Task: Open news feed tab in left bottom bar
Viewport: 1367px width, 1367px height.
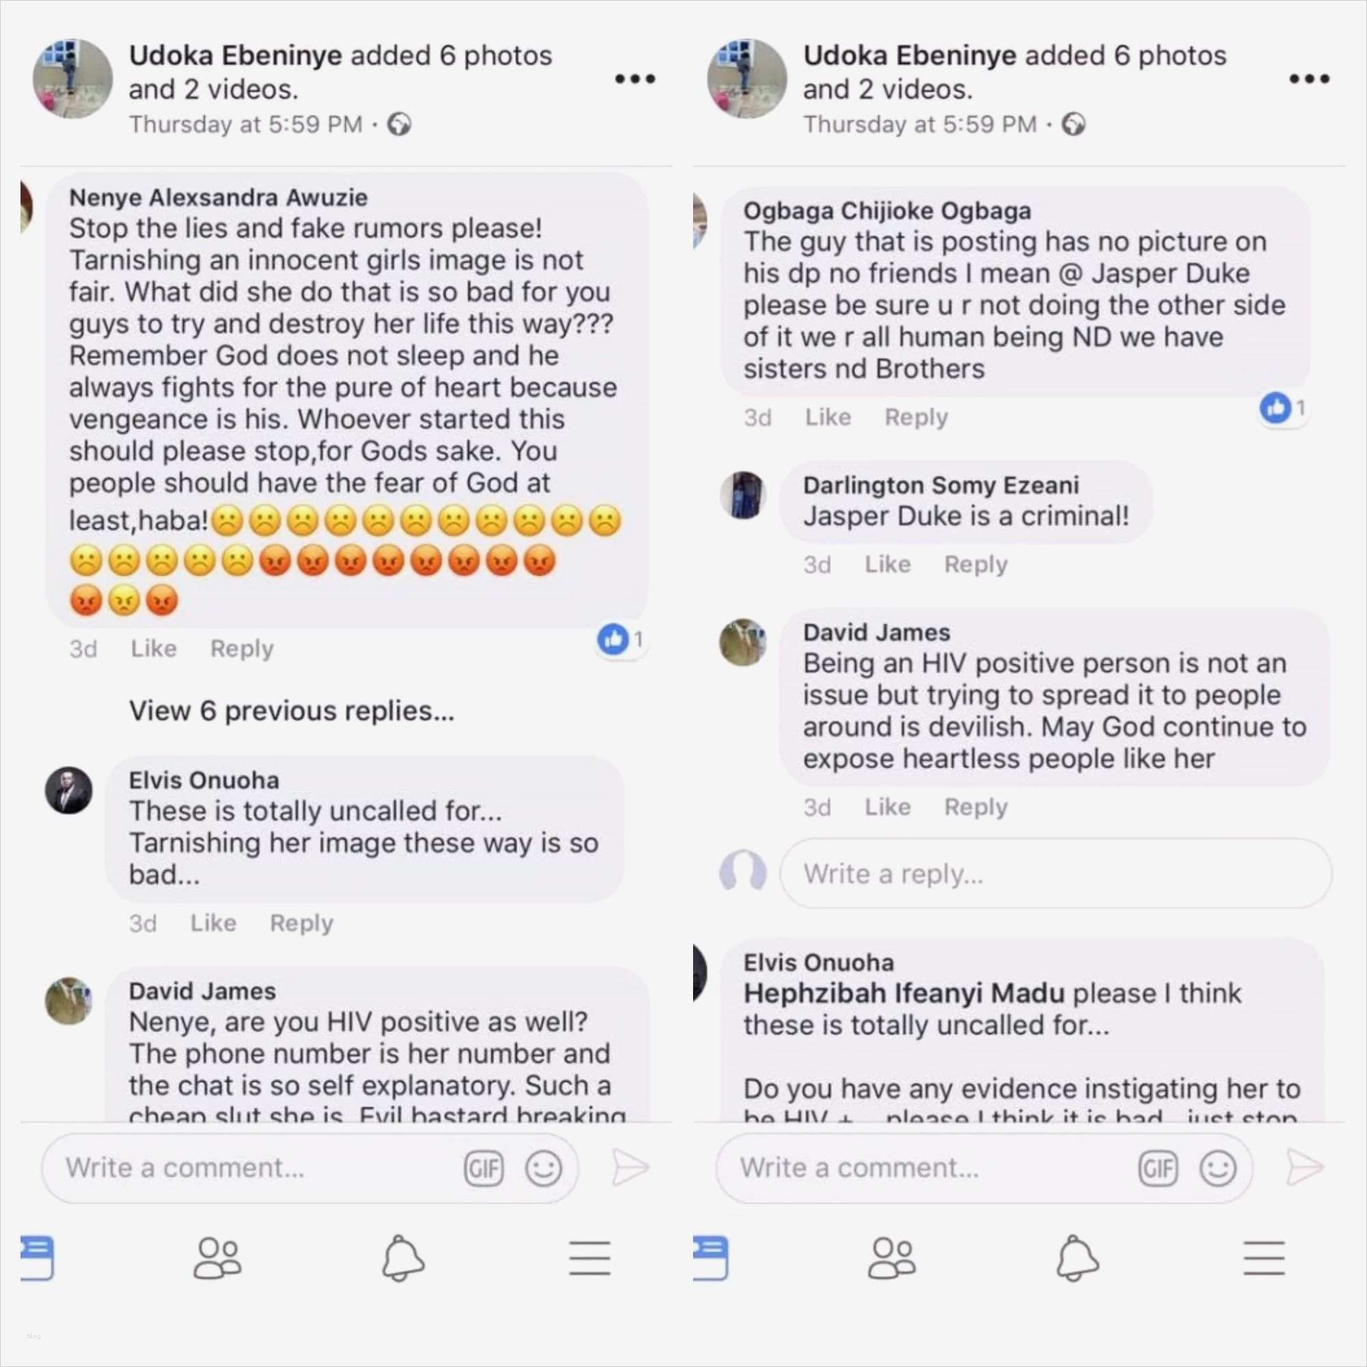Action: coord(37,1258)
